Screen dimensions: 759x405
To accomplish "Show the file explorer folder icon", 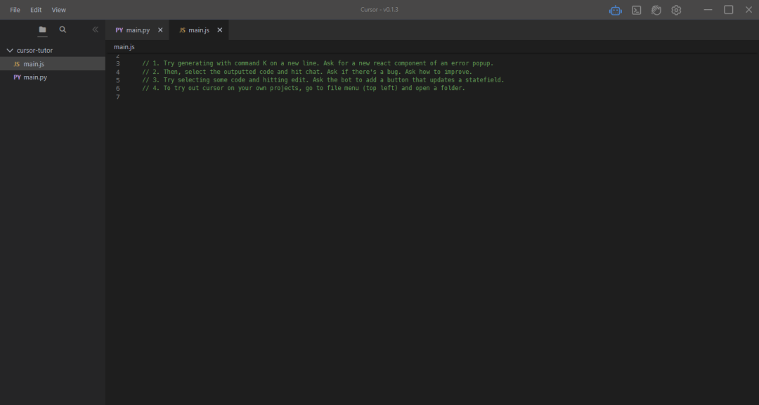I will [x=43, y=30].
